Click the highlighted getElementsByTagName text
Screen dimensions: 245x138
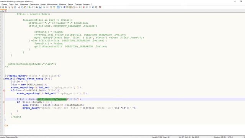[52, 99]
